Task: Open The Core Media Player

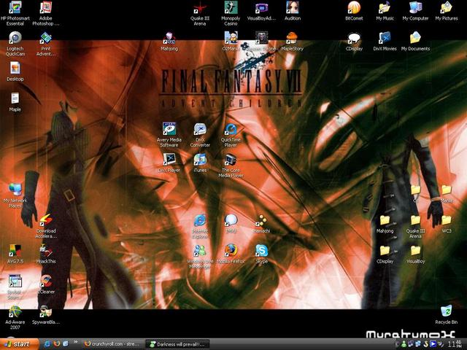Action: click(x=231, y=166)
